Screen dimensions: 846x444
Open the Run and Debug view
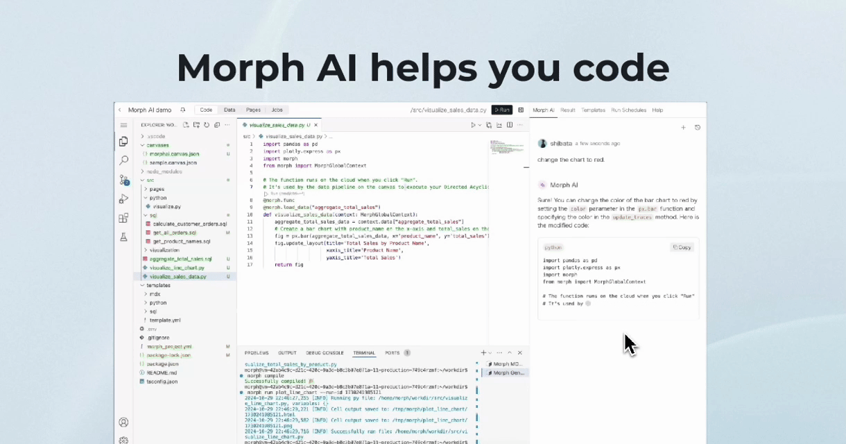tap(123, 199)
